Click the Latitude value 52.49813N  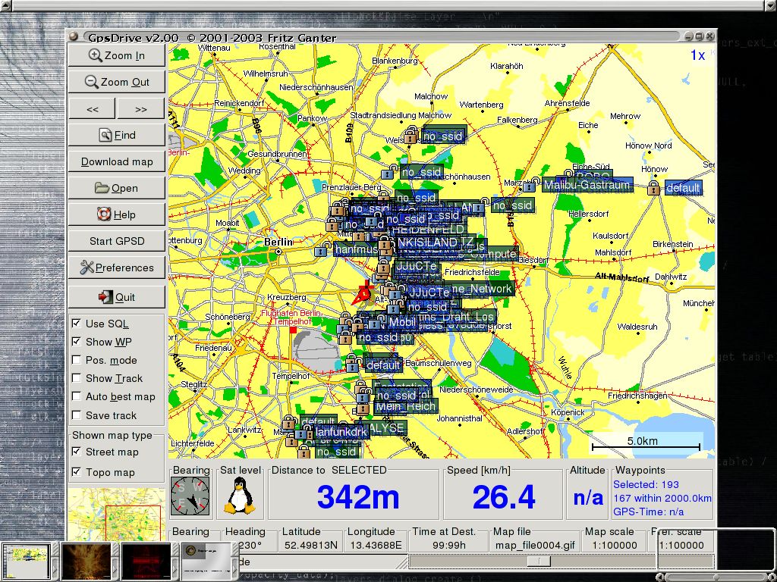point(310,545)
